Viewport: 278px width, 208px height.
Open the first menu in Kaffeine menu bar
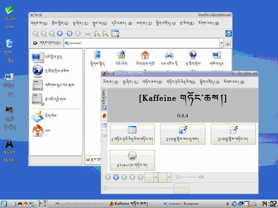[107, 82]
